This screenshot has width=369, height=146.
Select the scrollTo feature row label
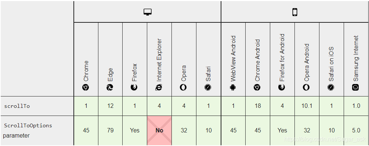pos(17,106)
